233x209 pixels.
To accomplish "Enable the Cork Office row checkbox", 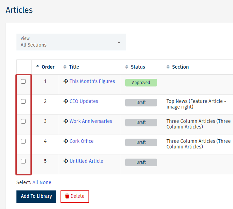I will (23, 141).
